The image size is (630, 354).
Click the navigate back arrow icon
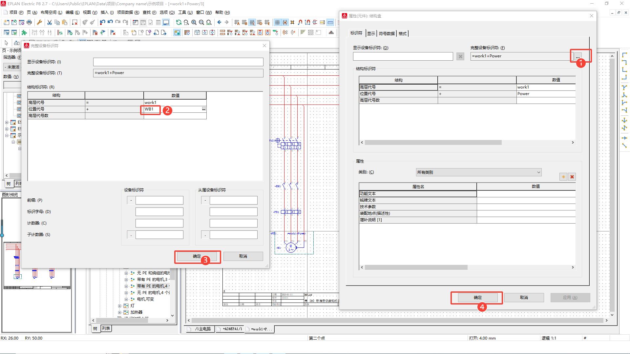[219, 22]
